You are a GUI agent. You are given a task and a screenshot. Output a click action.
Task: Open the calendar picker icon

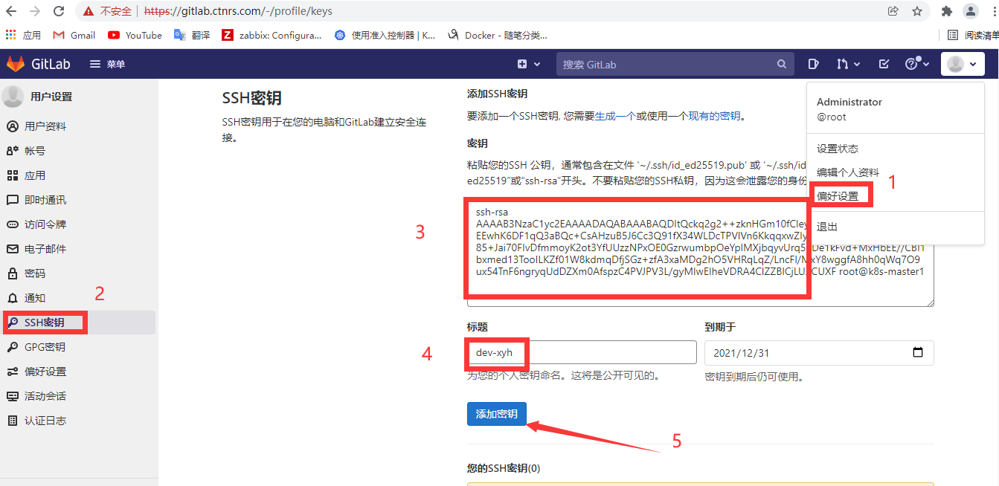918,352
